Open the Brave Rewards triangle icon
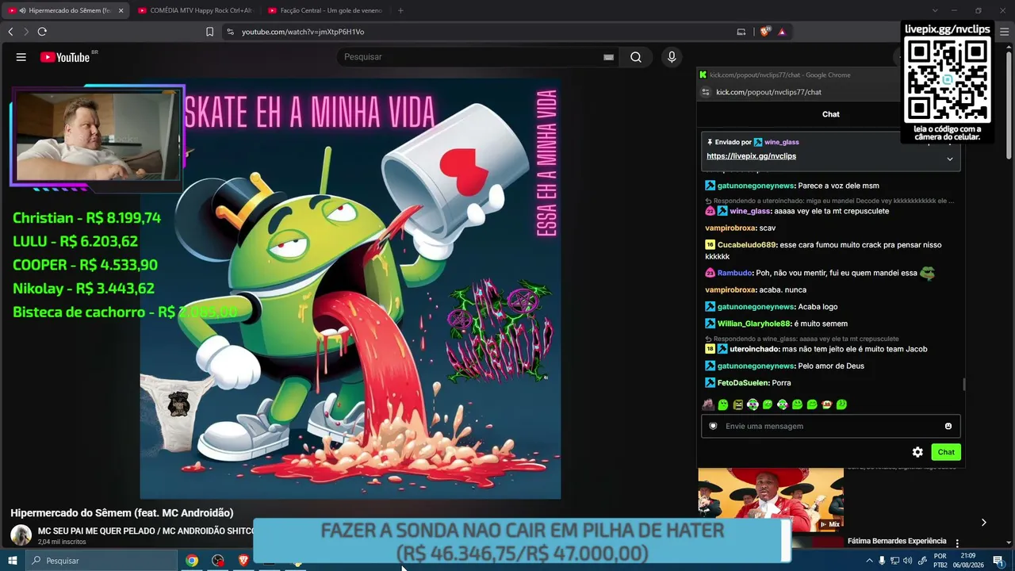 tap(782, 32)
